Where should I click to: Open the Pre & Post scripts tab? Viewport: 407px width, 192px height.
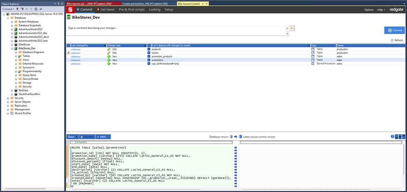coord(132,10)
